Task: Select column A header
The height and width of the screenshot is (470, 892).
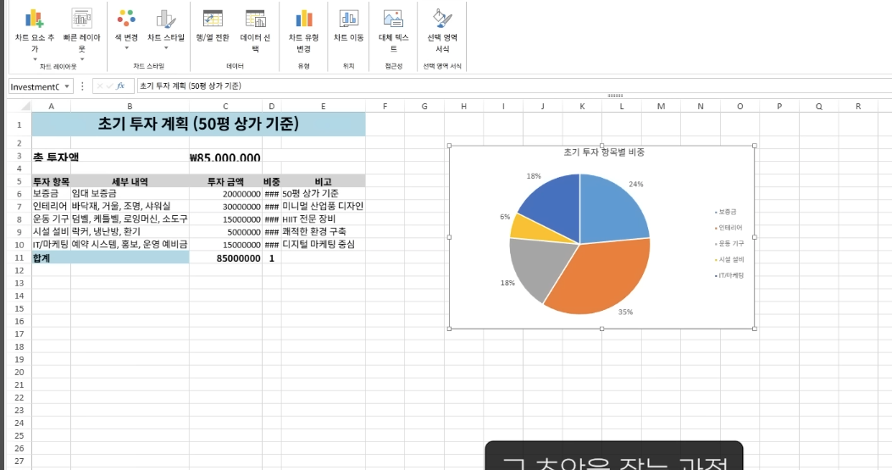Action: [x=51, y=106]
